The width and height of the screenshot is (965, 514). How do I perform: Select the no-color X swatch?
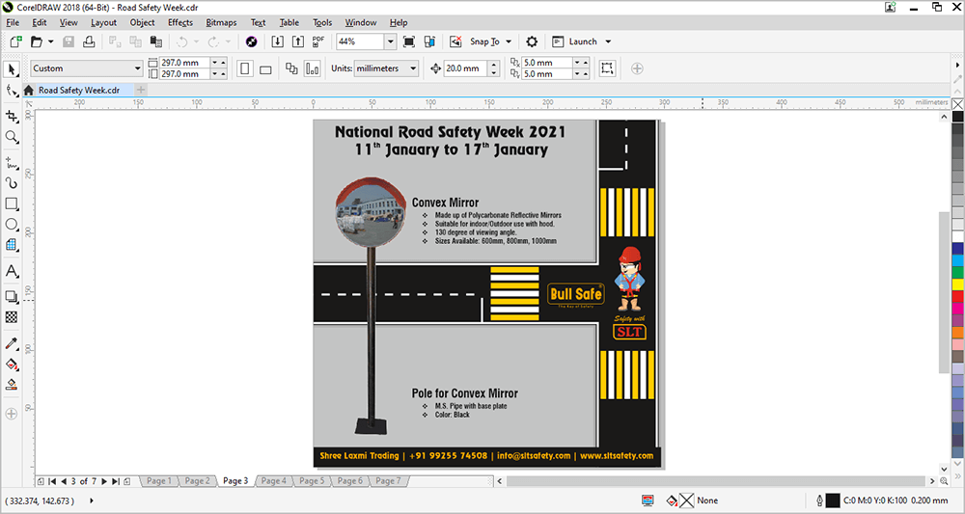[957, 104]
